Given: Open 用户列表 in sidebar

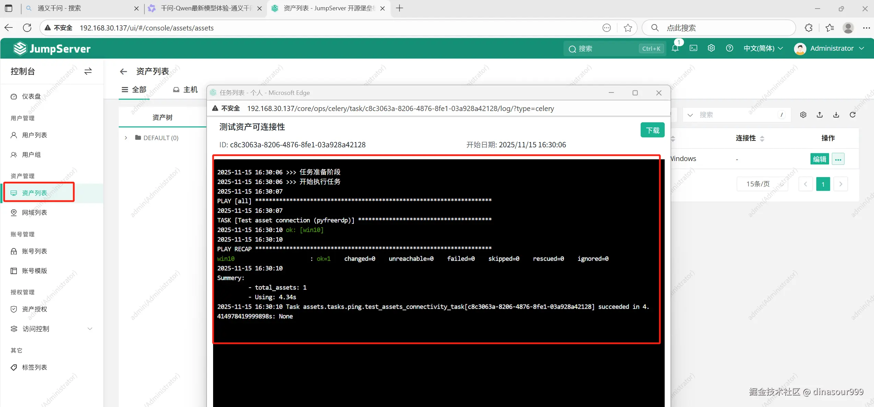Looking at the screenshot, I should (x=34, y=135).
